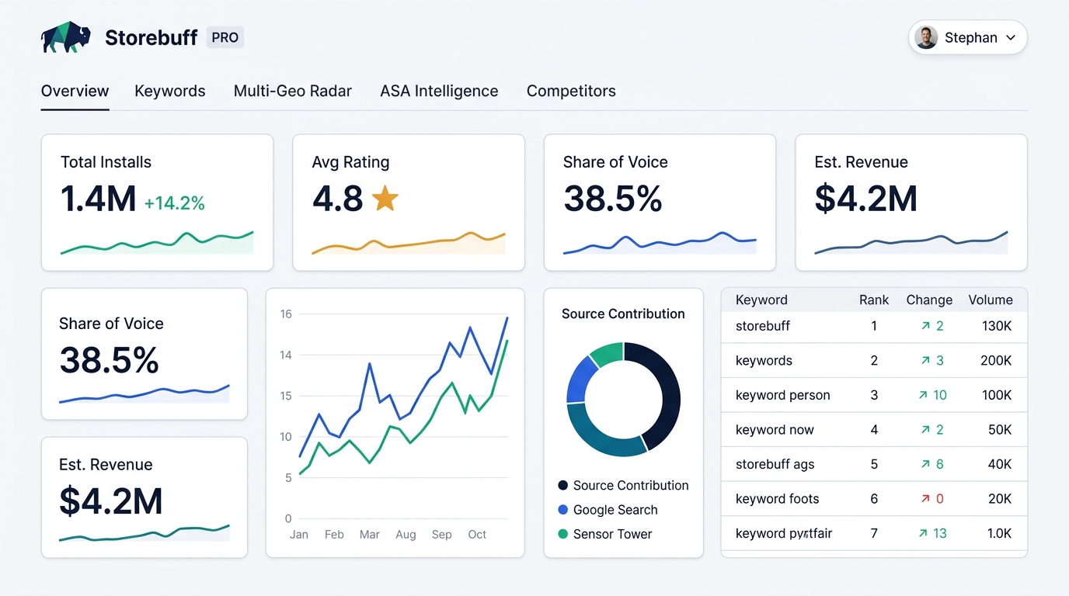
Task: Click the PRO badge
Action: coord(225,37)
